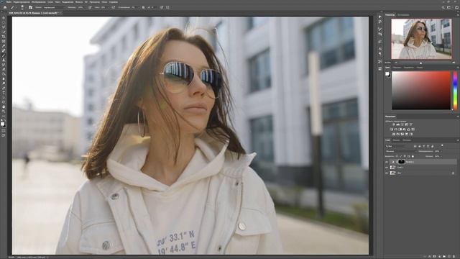Select the Clone Stamp tool
Viewport: 460px width, 259px height.
(4, 60)
